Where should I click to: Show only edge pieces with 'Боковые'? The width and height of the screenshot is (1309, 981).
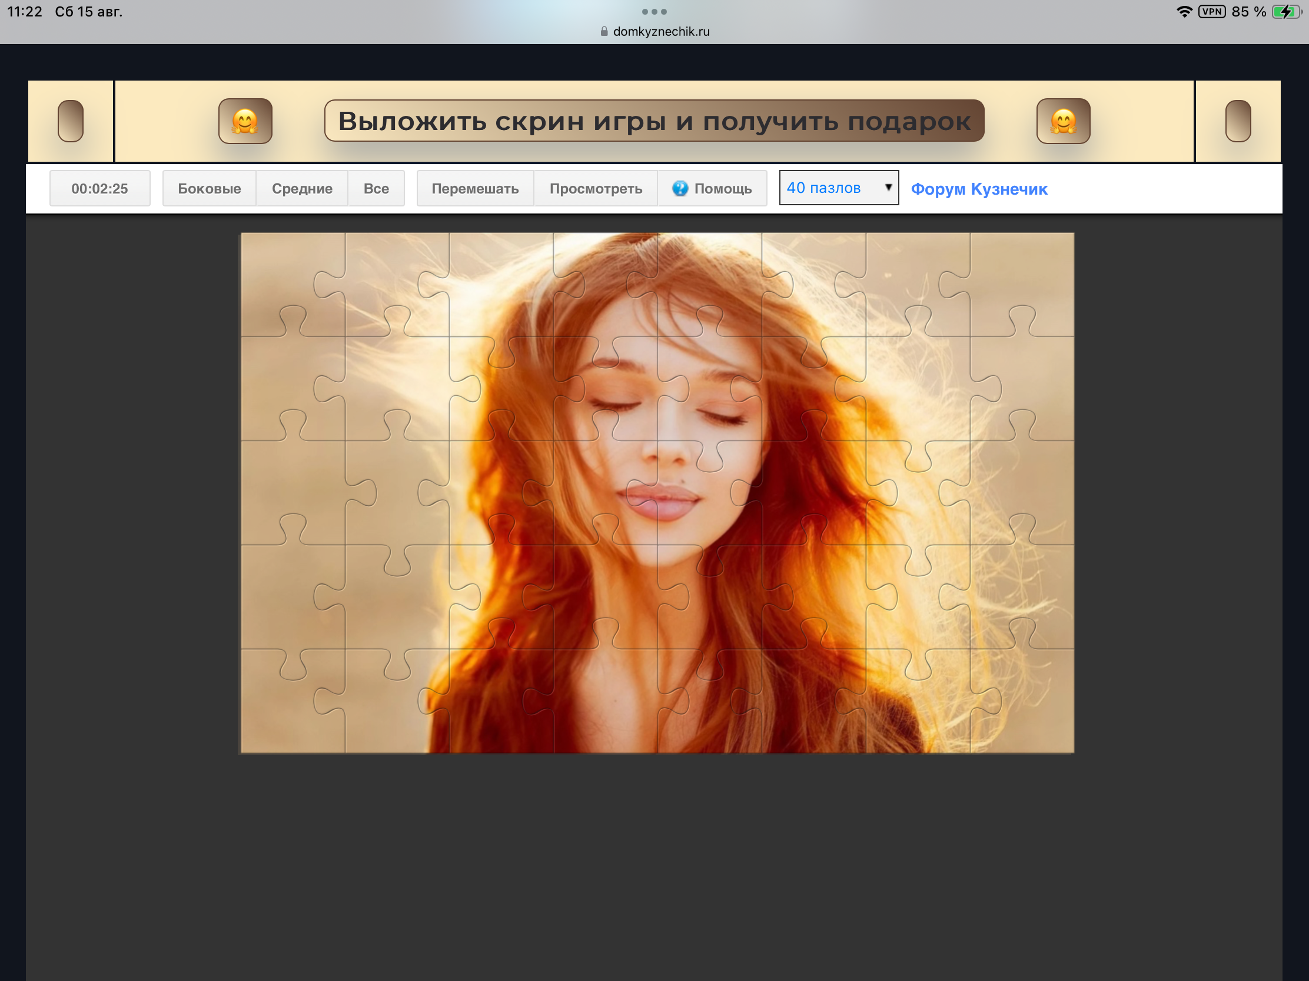coord(210,189)
